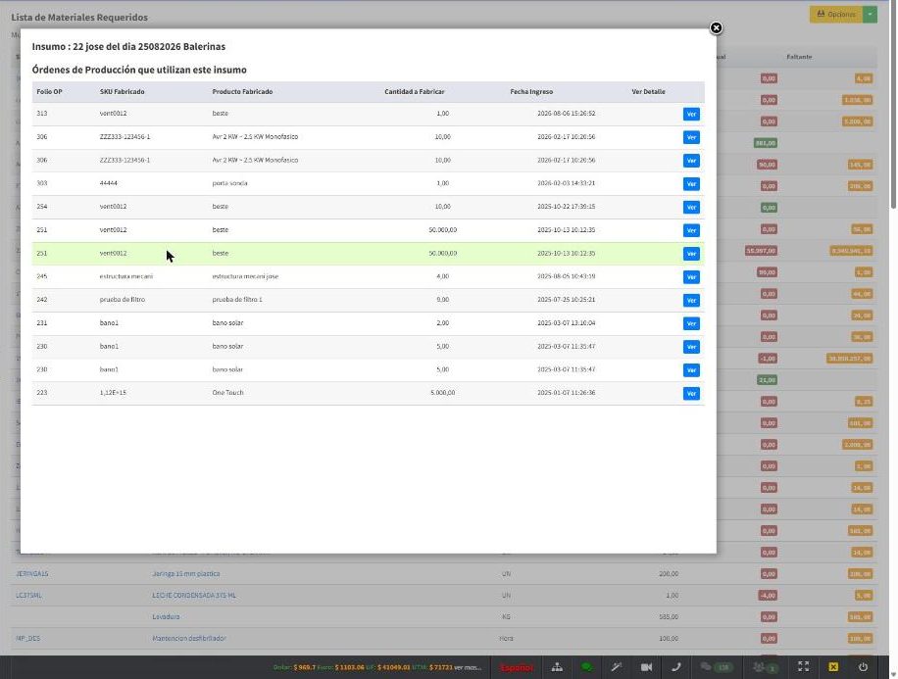Click Ver for order 303 porta sonda
This screenshot has height=679, width=898.
pyautogui.click(x=691, y=184)
